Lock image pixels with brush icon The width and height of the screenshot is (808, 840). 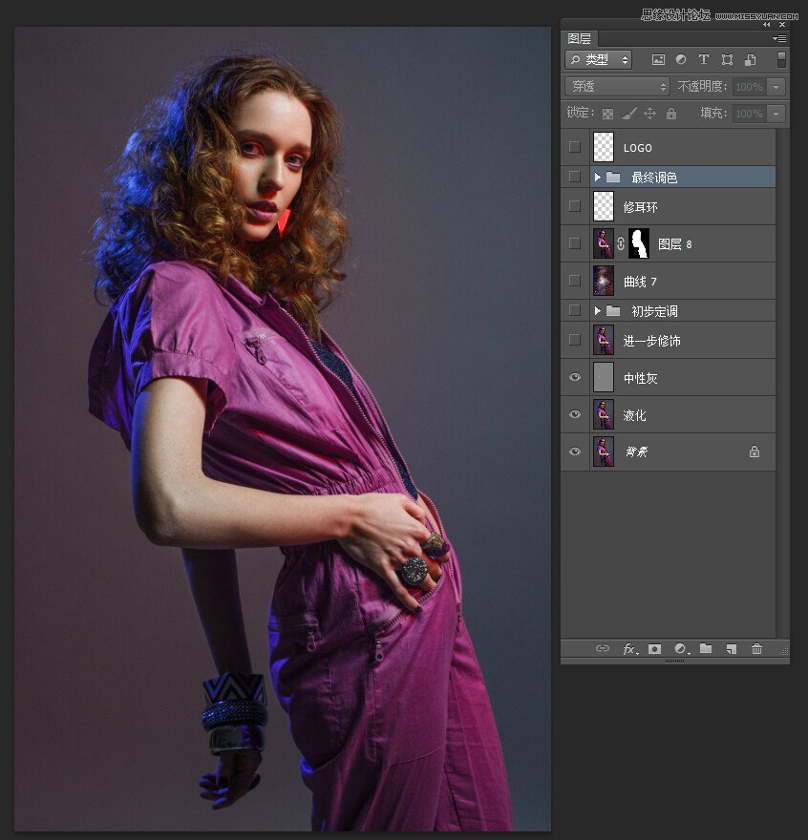coord(628,114)
